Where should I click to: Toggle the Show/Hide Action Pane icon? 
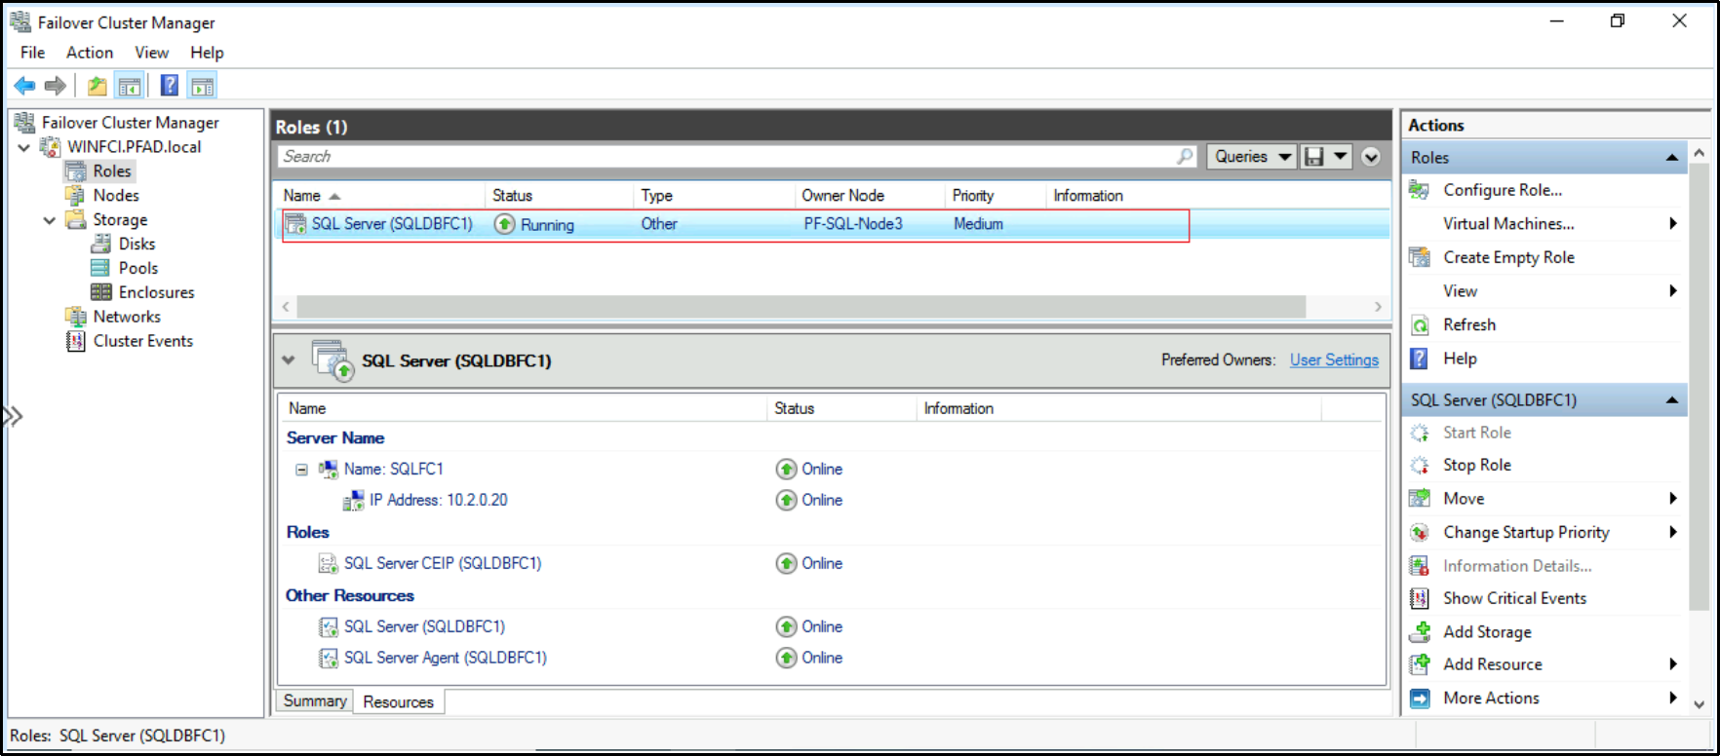(x=202, y=86)
